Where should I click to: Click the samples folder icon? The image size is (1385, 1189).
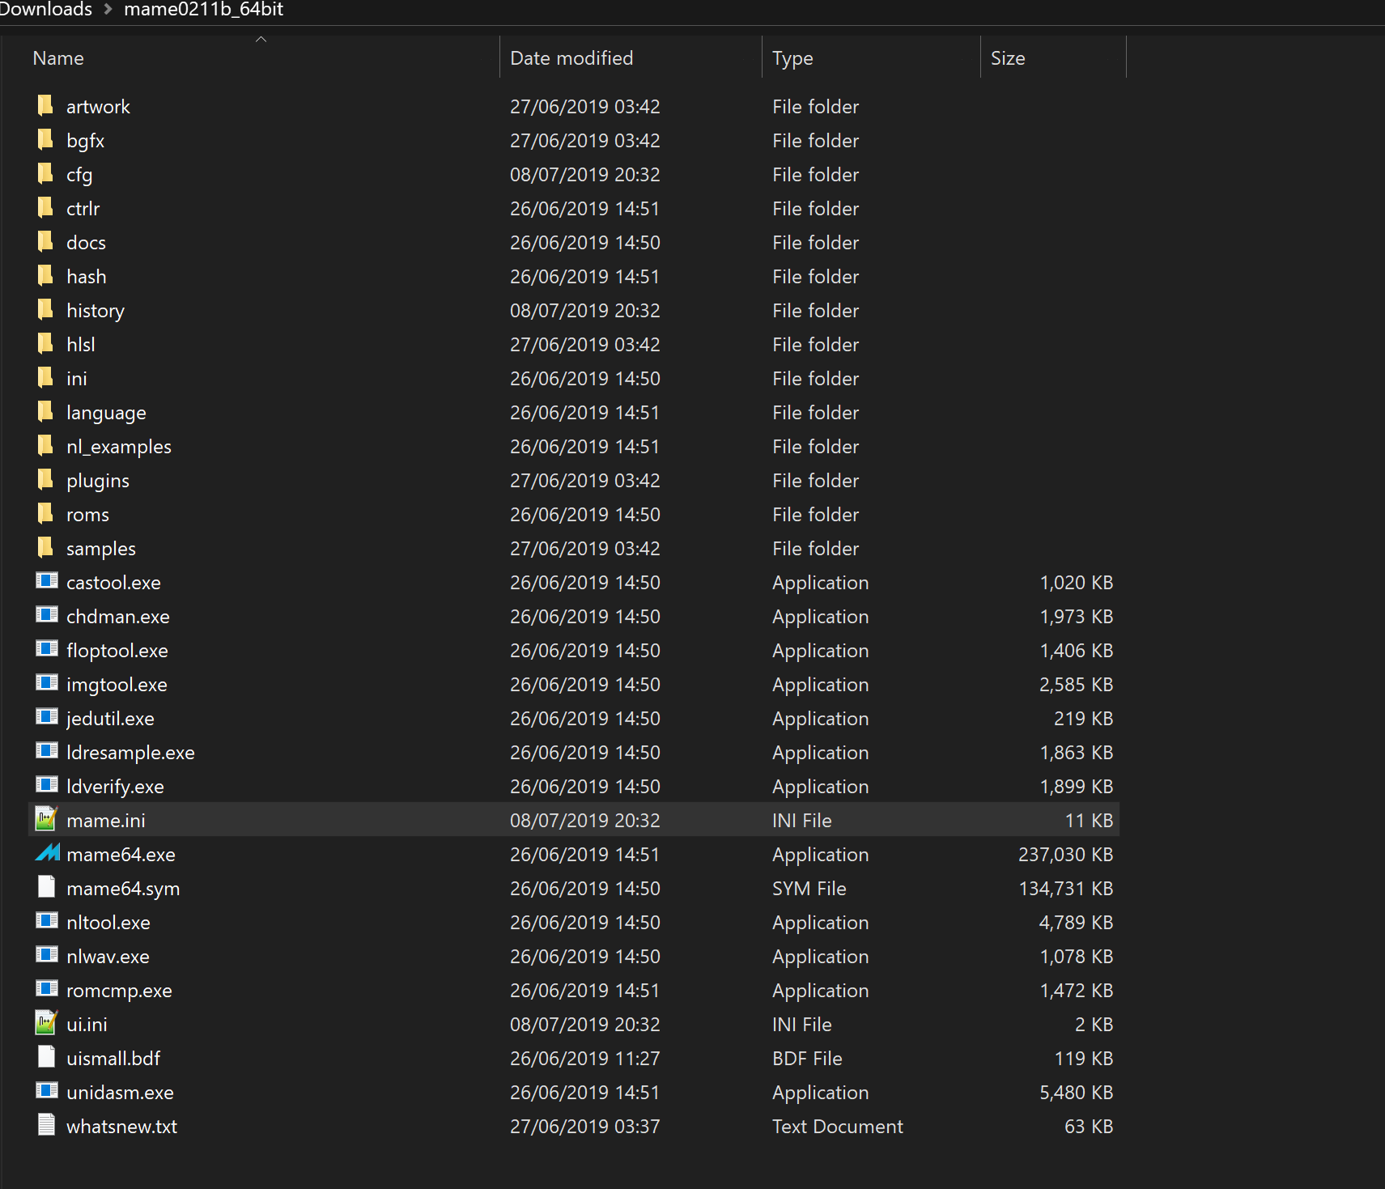click(x=45, y=547)
